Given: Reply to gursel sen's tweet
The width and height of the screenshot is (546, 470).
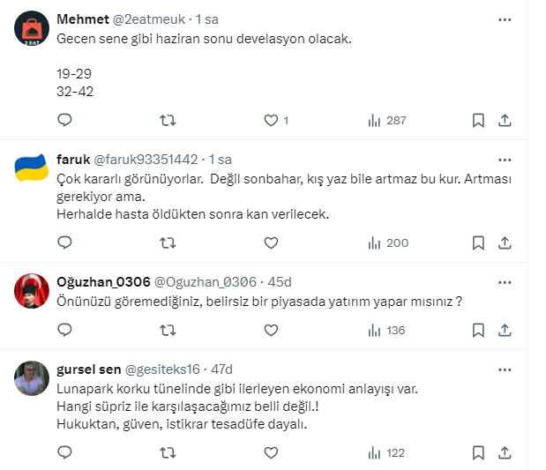Looking at the screenshot, I should [64, 452].
